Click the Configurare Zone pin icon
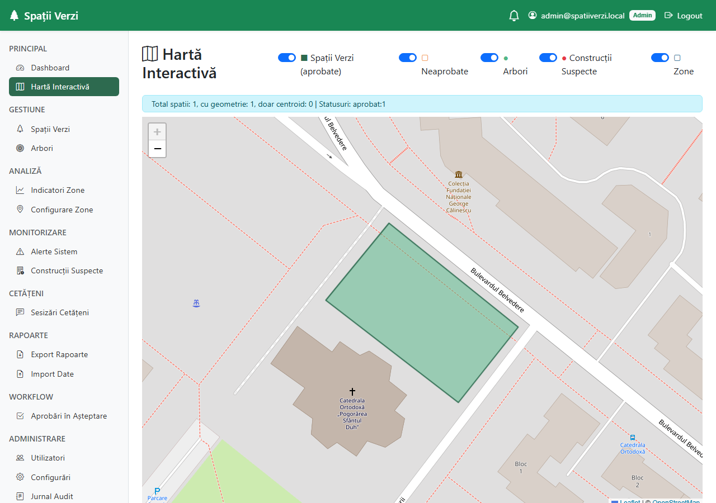 pyautogui.click(x=20, y=209)
